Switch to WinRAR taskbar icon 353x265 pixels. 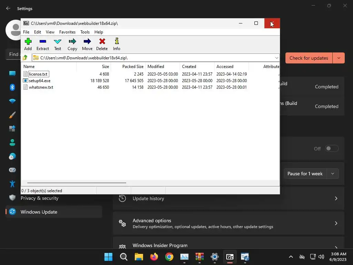tap(200, 257)
